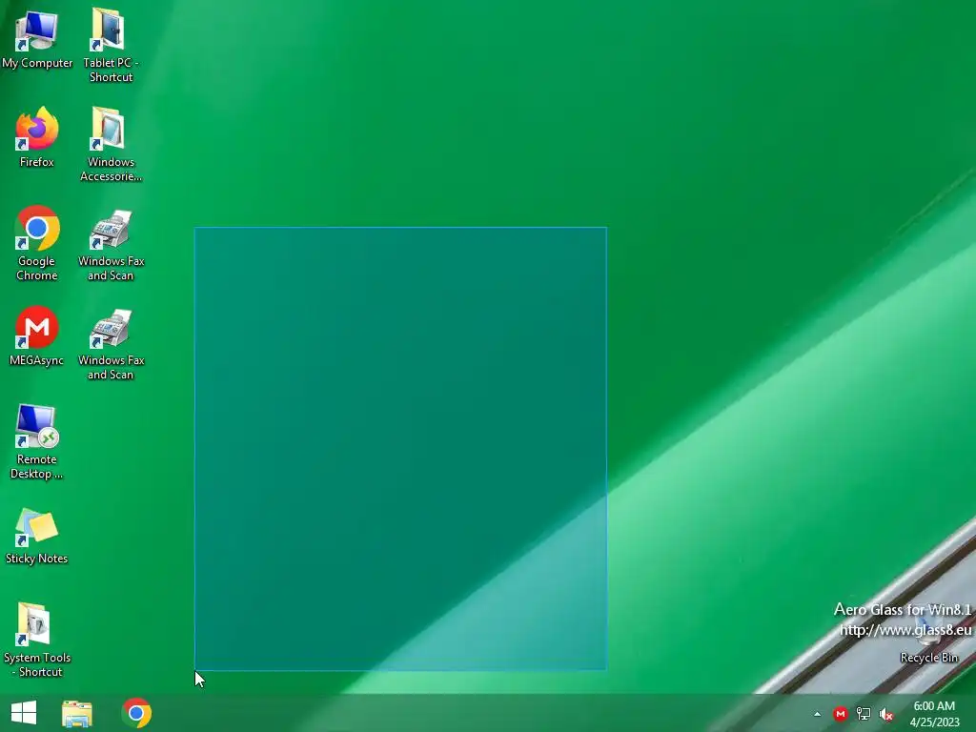Open the taskbar clock showing 6:00 AM

[x=934, y=714]
